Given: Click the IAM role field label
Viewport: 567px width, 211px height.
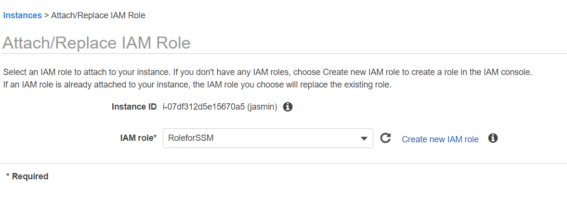Looking at the screenshot, I should (138, 138).
